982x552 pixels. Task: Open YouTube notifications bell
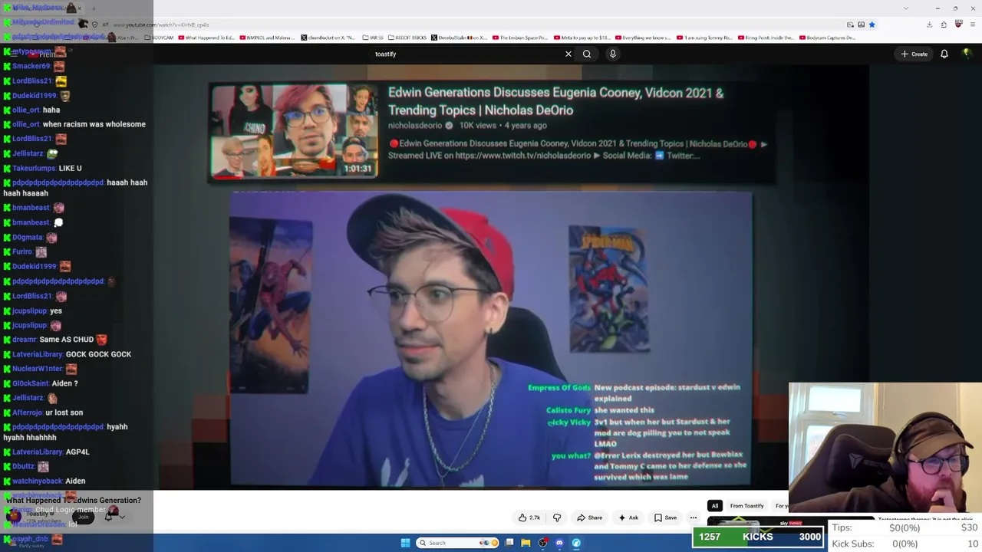point(944,54)
